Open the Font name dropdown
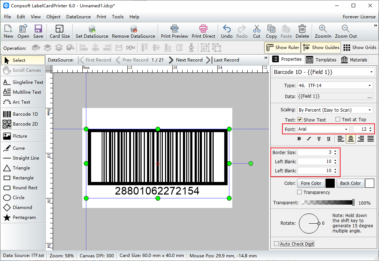Image resolution: width=379 pixels, height=261 pixels. tap(346, 129)
